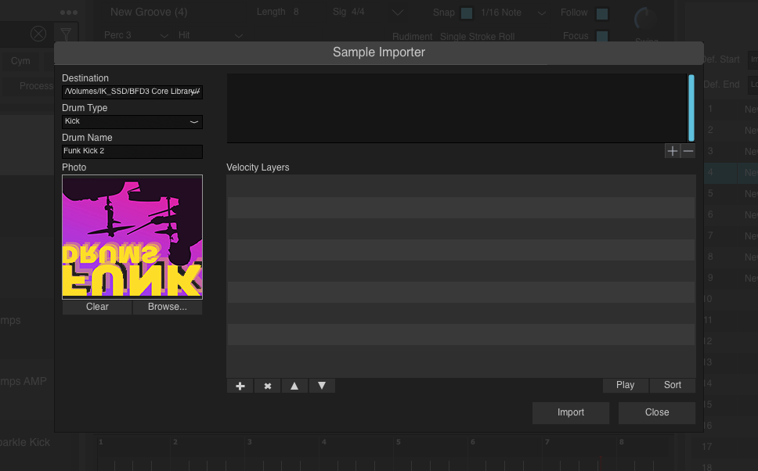
Task: Open the Drum Type dropdown showing Kick
Action: (x=132, y=121)
